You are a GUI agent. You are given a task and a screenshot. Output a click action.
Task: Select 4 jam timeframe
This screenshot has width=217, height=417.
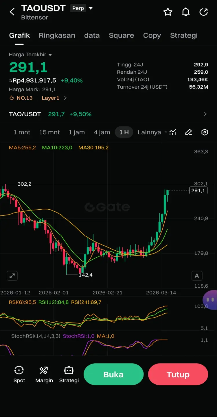click(x=102, y=132)
